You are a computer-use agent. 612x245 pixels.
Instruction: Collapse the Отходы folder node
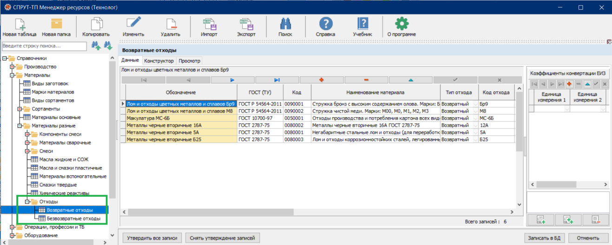pos(27,202)
